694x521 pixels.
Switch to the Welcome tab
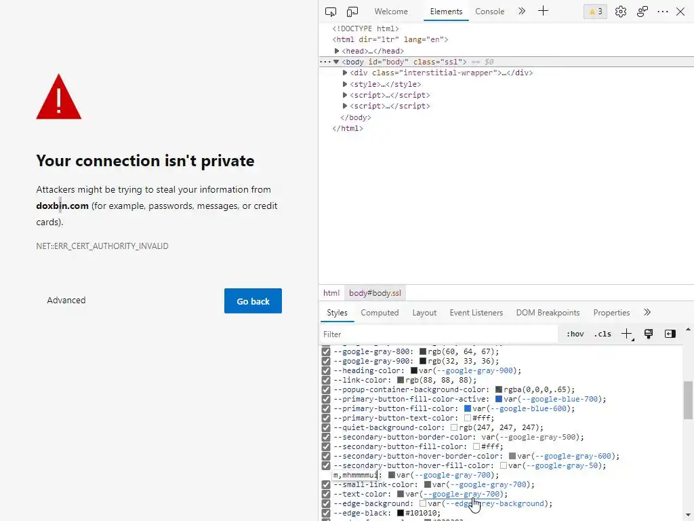(x=391, y=12)
